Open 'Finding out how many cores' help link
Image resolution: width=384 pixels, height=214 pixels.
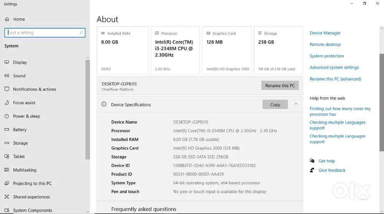[x=340, y=111]
